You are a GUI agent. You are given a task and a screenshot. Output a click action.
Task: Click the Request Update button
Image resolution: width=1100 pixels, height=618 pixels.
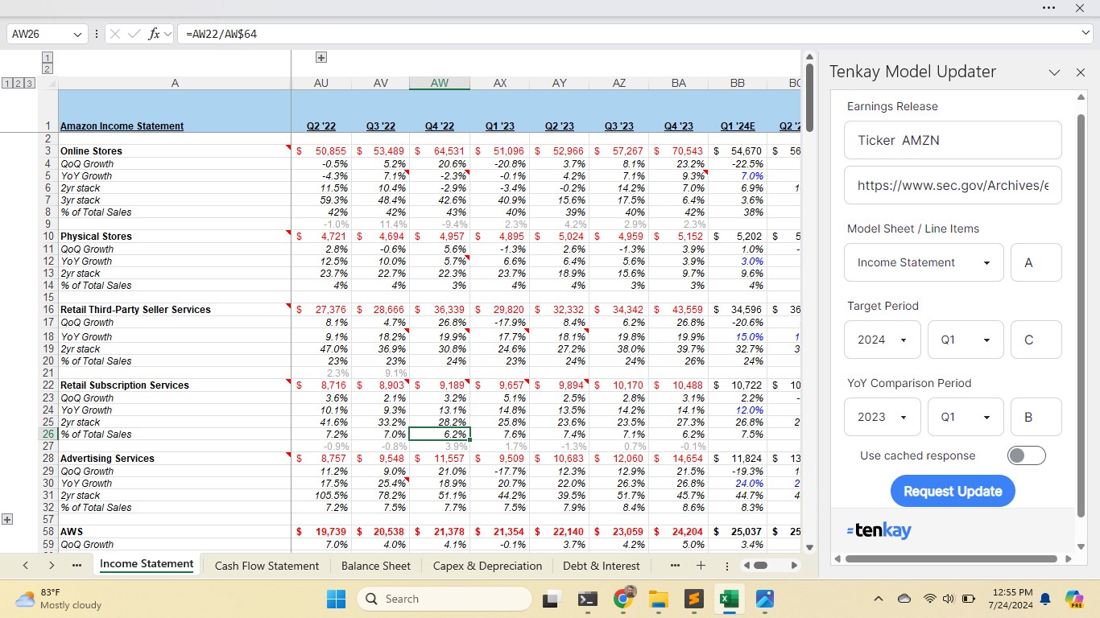coord(953,491)
